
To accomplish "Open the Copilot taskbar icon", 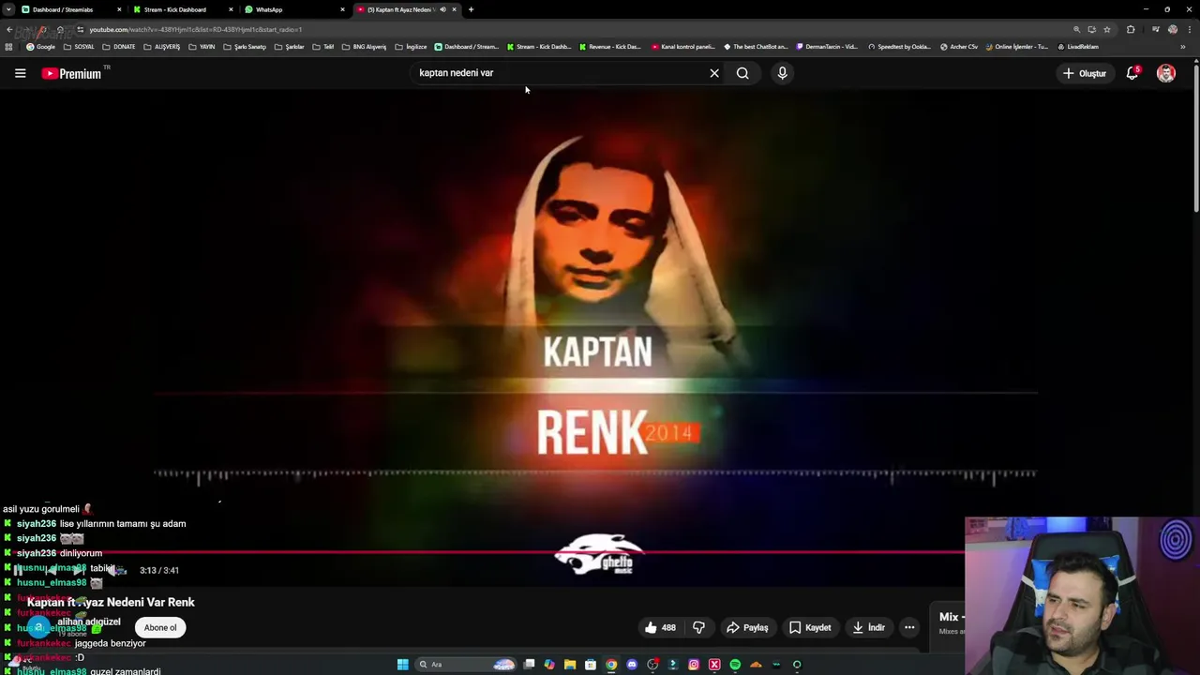I will point(549,665).
